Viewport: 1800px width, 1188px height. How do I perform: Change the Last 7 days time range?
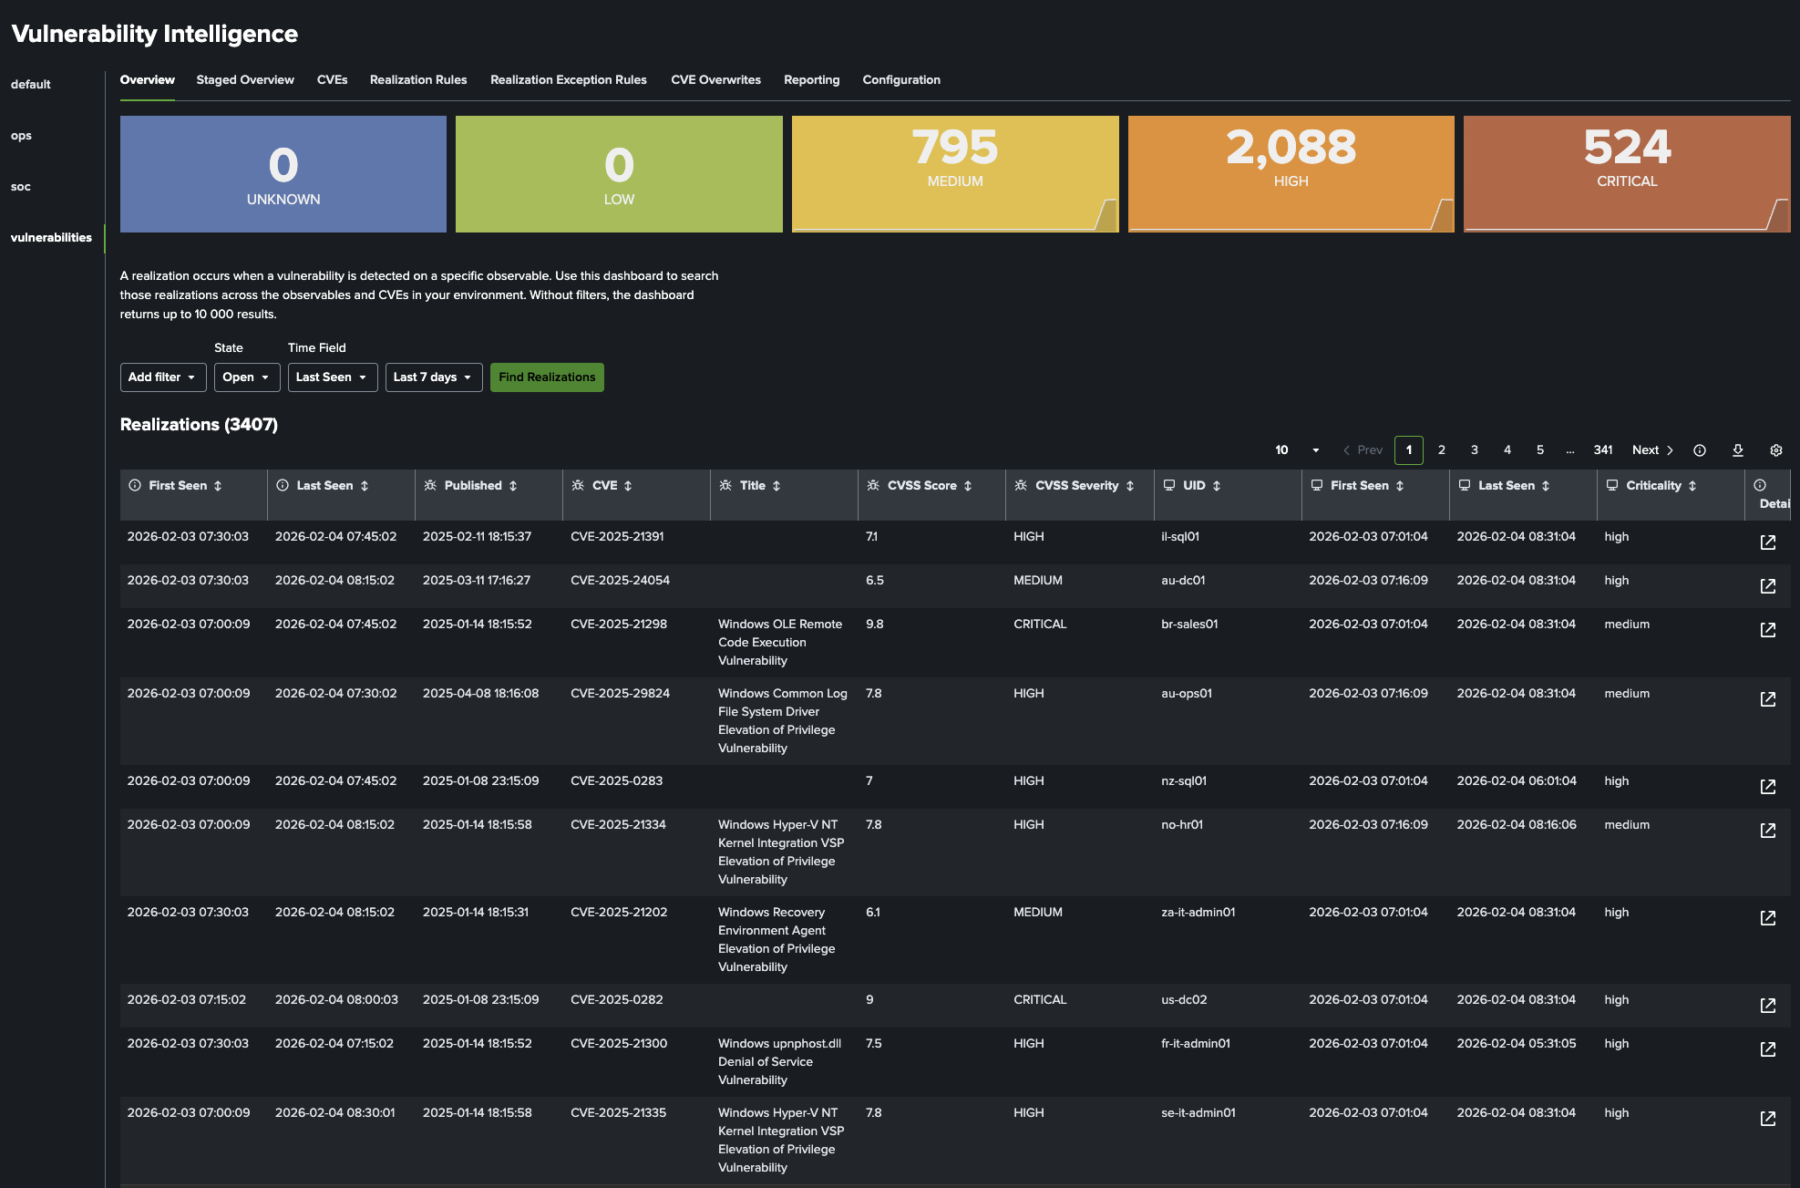[434, 377]
